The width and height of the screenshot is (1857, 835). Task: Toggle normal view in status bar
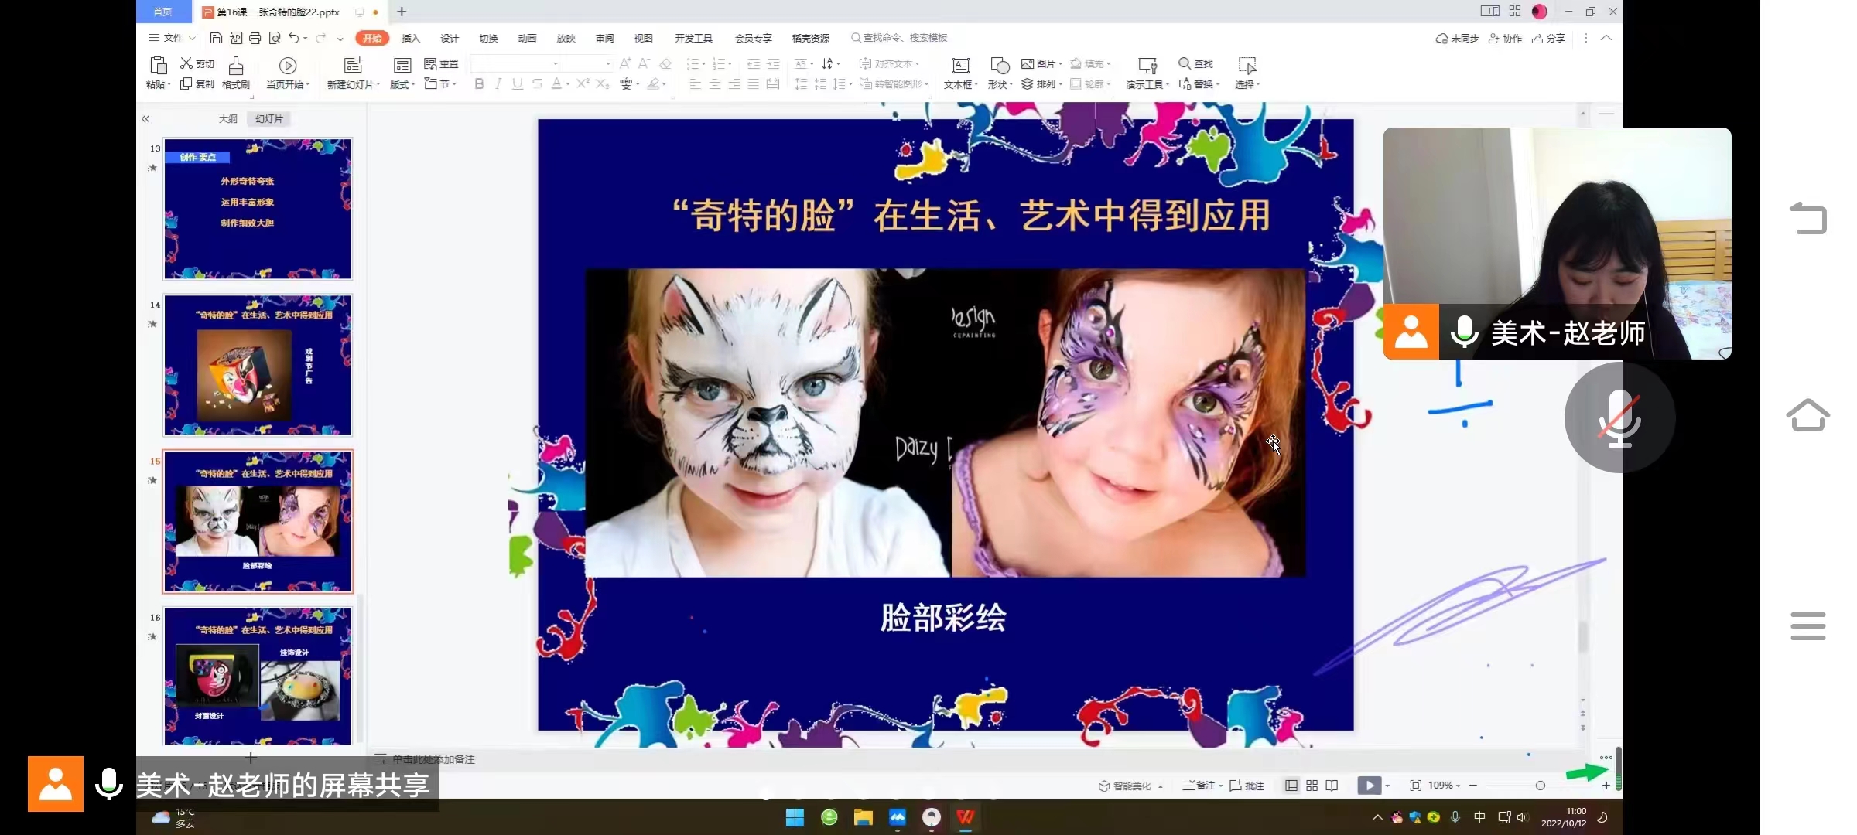click(1291, 786)
